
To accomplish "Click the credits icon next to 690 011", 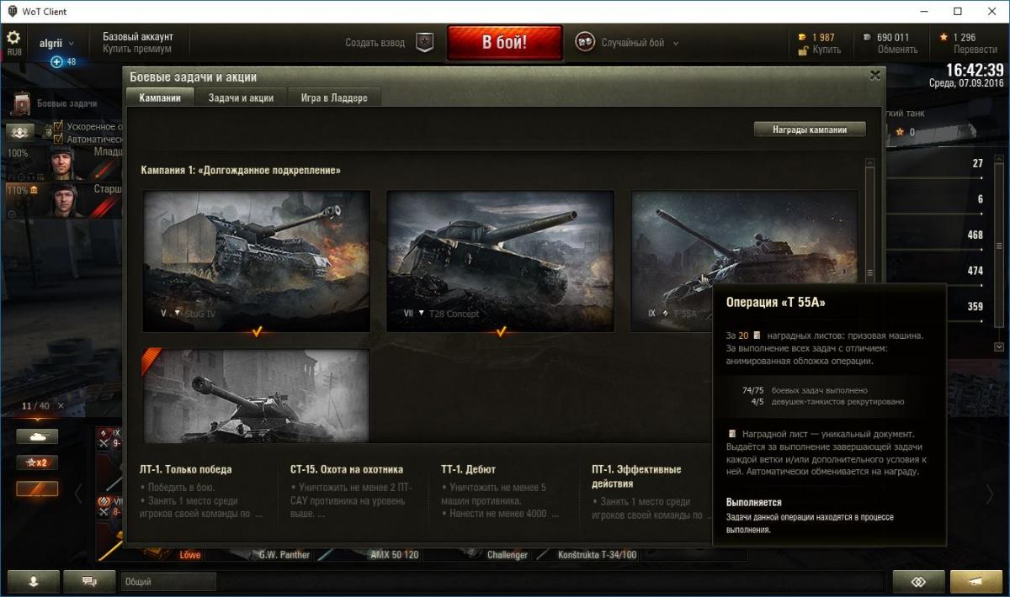I will tap(869, 37).
